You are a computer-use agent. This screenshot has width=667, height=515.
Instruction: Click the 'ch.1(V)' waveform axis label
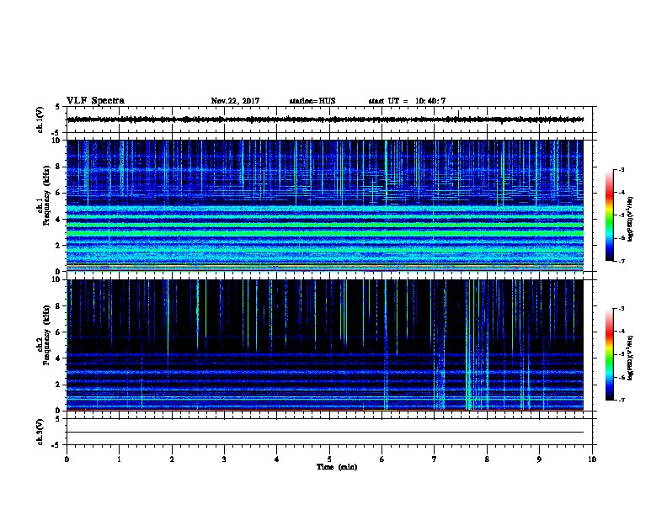point(40,119)
